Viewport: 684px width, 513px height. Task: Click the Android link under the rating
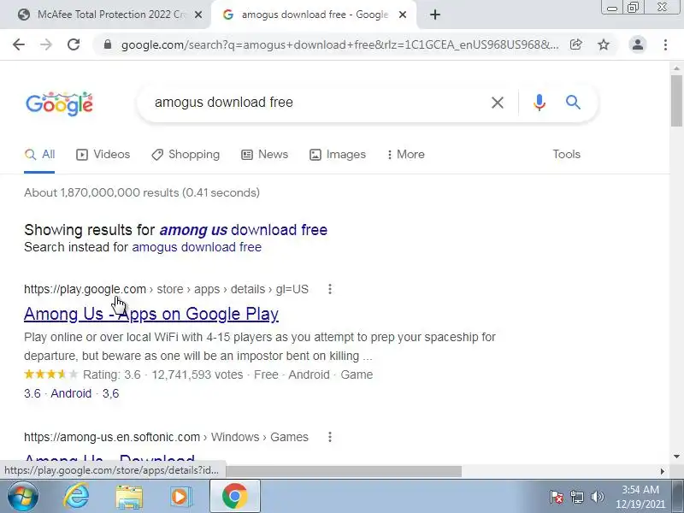point(71,393)
